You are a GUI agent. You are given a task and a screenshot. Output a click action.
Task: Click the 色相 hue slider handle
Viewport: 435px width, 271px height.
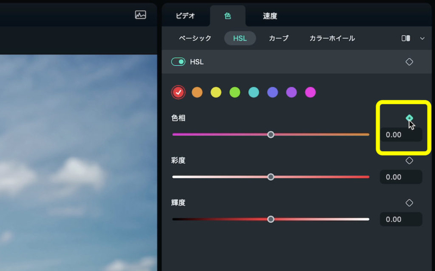click(271, 134)
